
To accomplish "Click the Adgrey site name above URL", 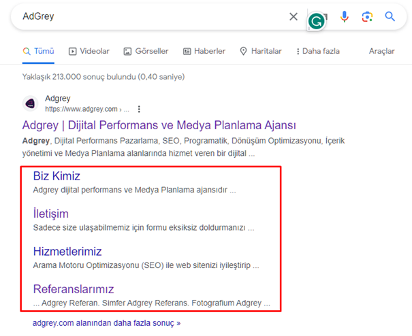I will click(x=57, y=99).
